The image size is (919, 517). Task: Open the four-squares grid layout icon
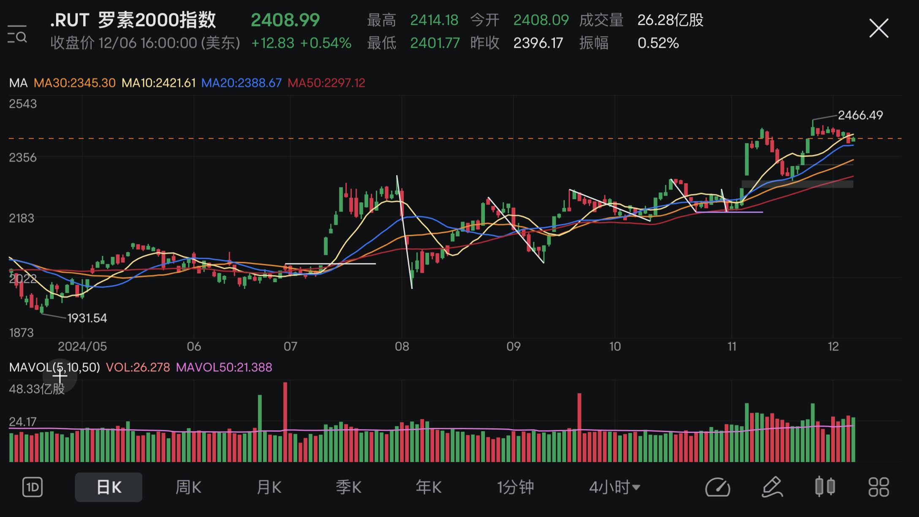(x=879, y=487)
